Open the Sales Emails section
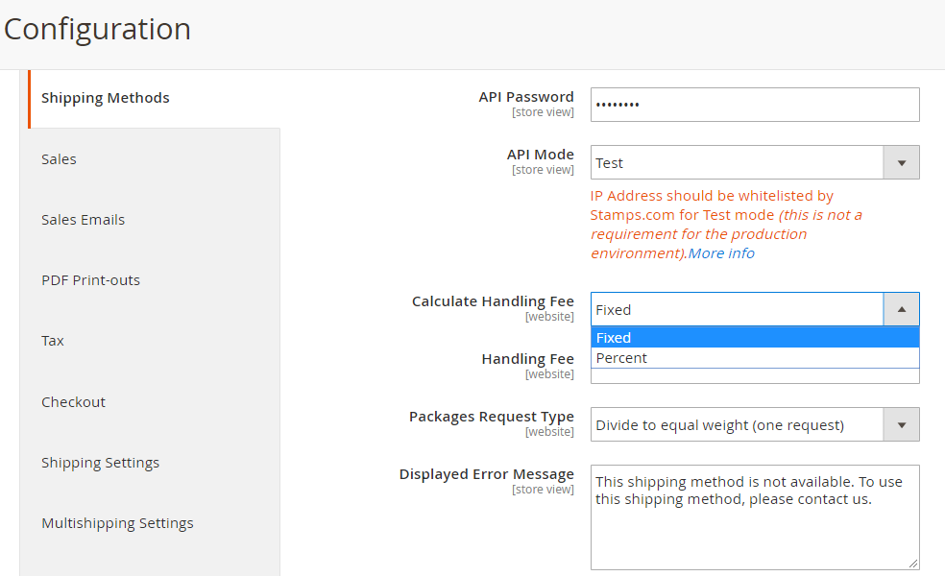The image size is (945, 576). tap(83, 220)
